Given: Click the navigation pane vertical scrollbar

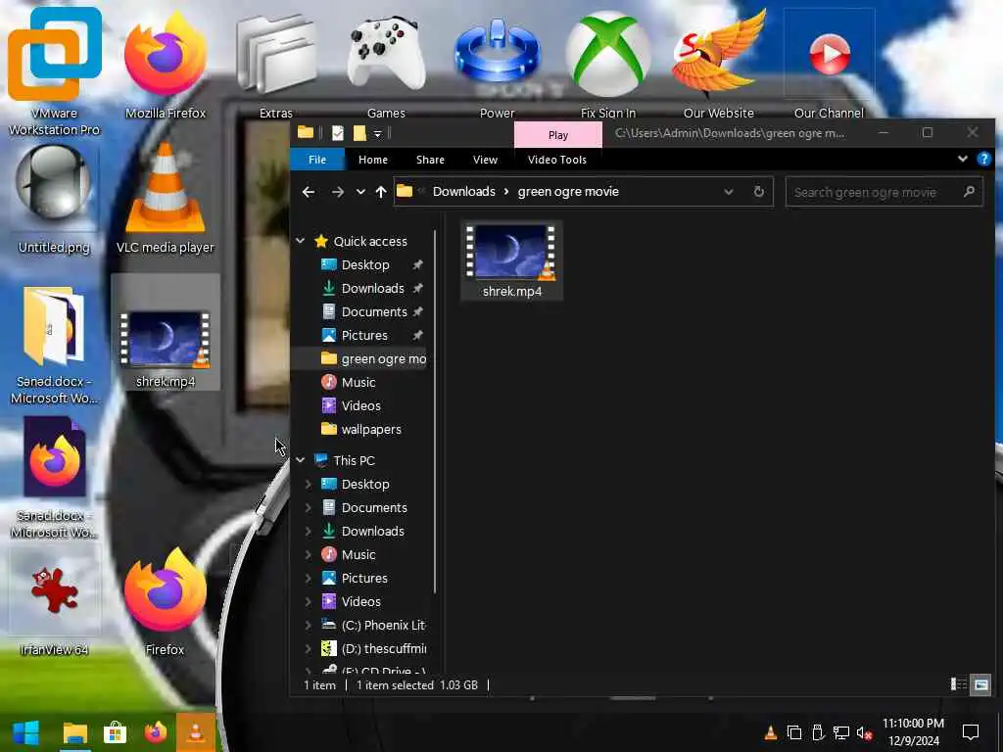Looking at the screenshot, I should pos(436,411).
